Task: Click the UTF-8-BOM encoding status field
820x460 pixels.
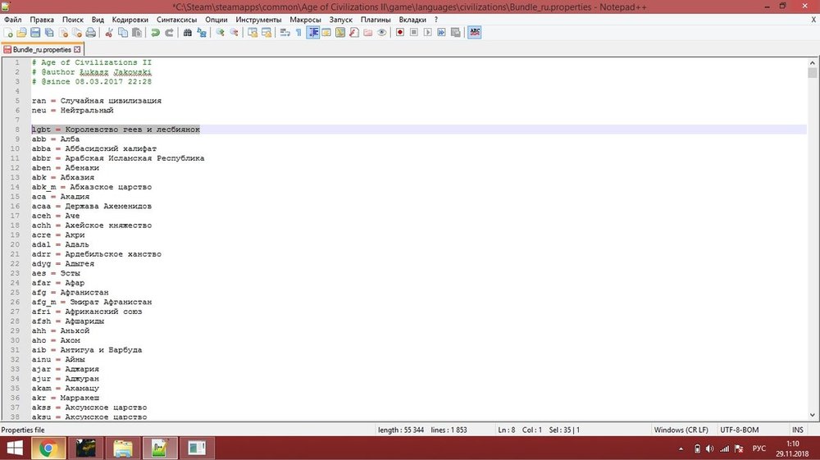Action: click(x=739, y=430)
